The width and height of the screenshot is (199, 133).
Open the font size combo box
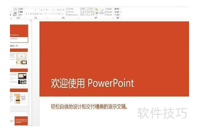point(38,10)
